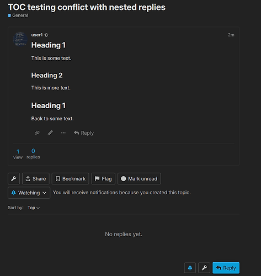Viewport: 261px width, 276px height.
Task: Bookmark this topic
Action: click(70, 178)
